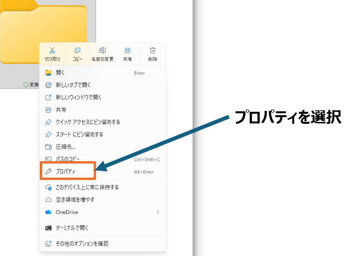Click the share arrow icon beside 共有 row
This screenshot has height=256, width=357.
(x=49, y=110)
